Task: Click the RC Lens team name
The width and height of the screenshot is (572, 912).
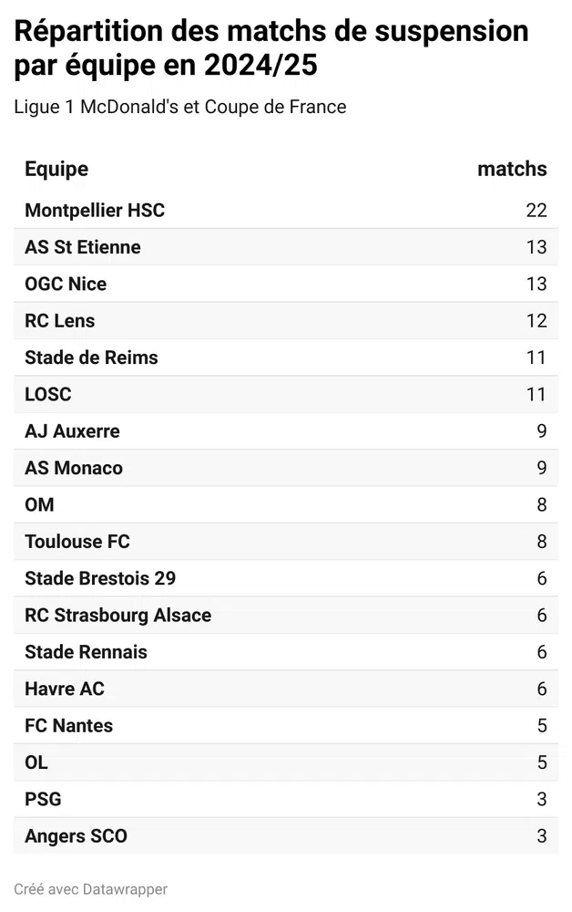Action: point(60,321)
